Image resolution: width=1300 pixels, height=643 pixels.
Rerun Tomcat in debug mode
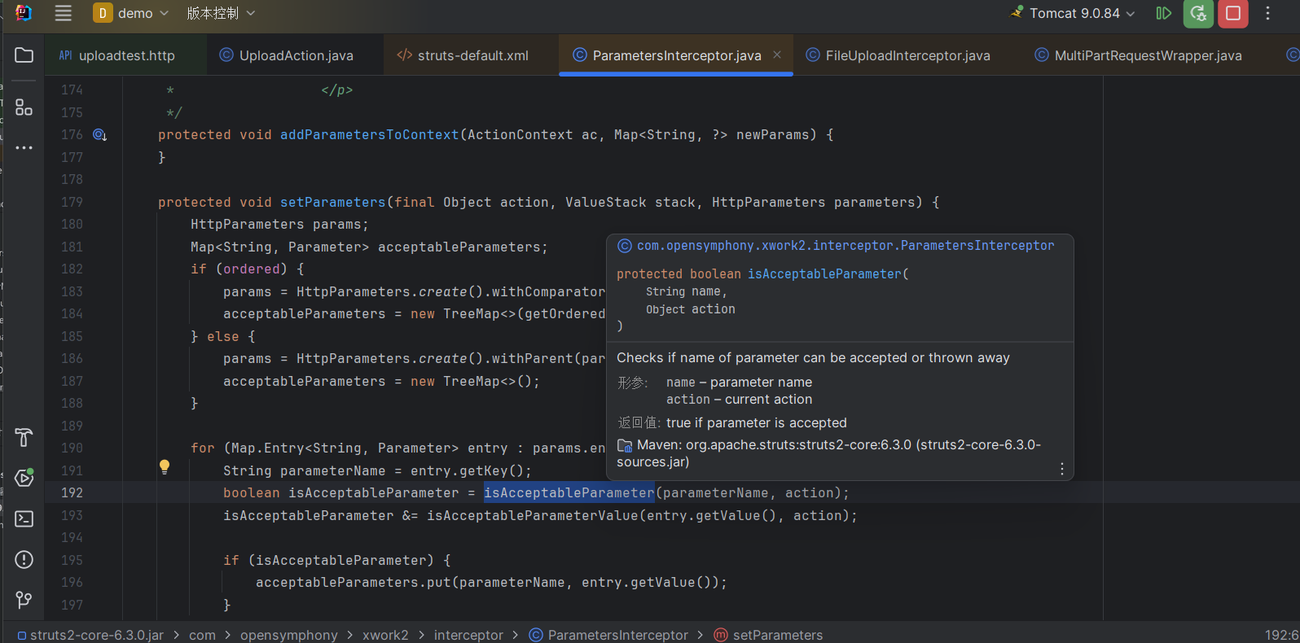1198,13
